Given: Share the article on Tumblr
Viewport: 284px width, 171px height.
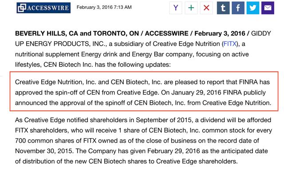Looking at the screenshot, I should coord(223,8).
